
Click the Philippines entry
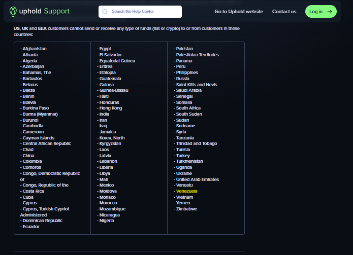pyautogui.click(x=187, y=72)
